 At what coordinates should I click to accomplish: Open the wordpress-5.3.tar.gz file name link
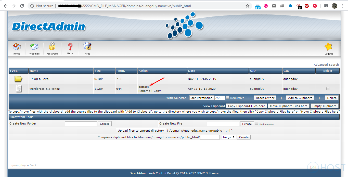(x=45, y=89)
